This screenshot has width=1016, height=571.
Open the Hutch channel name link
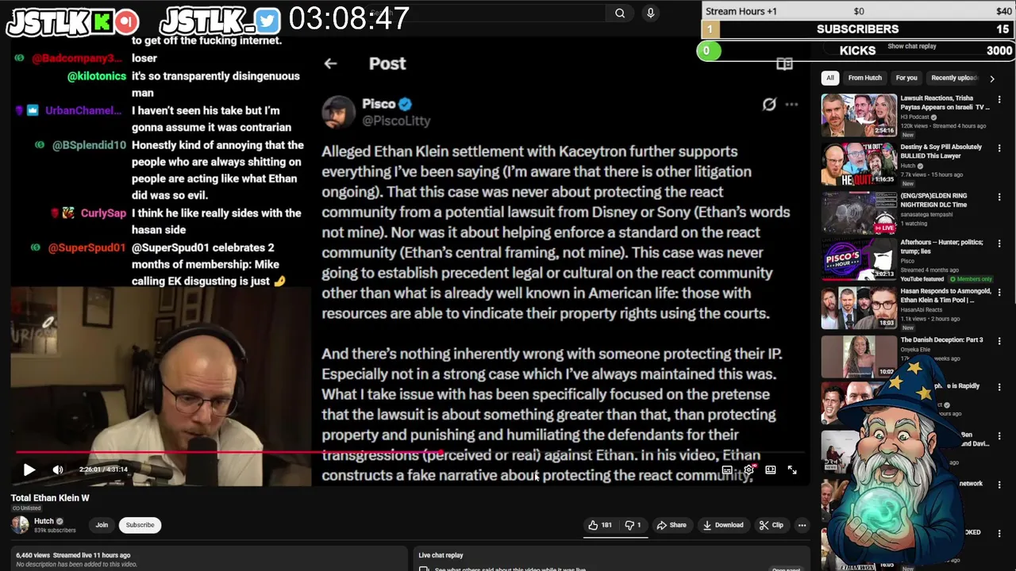point(44,521)
